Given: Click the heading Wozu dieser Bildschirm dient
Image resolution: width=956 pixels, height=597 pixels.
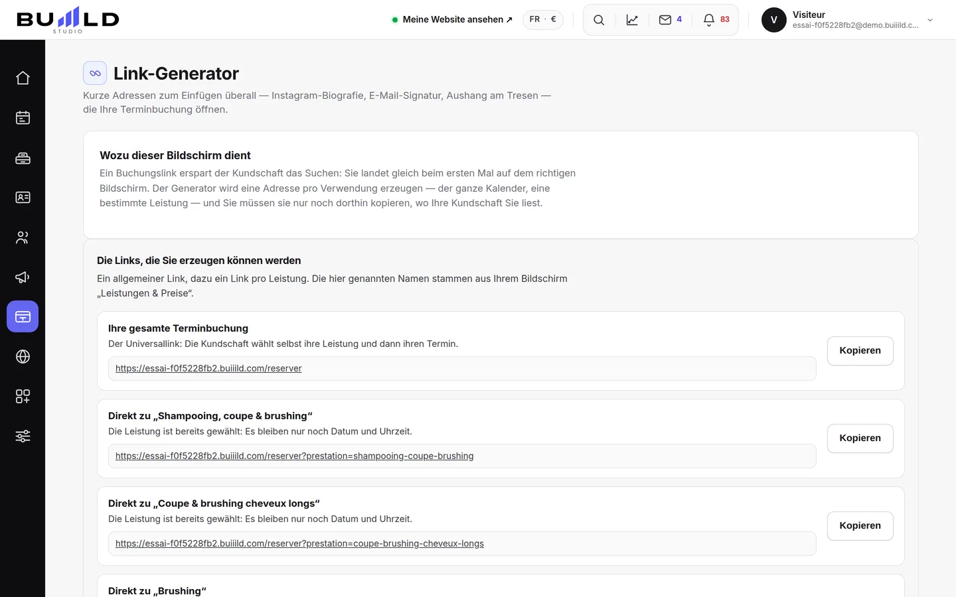Looking at the screenshot, I should point(175,155).
